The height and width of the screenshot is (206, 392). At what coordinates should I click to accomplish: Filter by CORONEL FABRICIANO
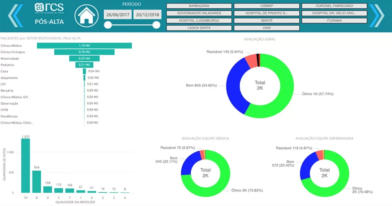(x=334, y=6)
